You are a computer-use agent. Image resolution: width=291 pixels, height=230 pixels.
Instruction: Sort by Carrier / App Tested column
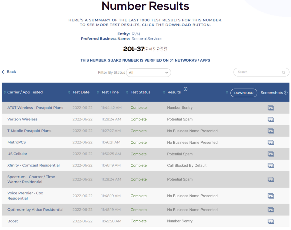click(25, 92)
